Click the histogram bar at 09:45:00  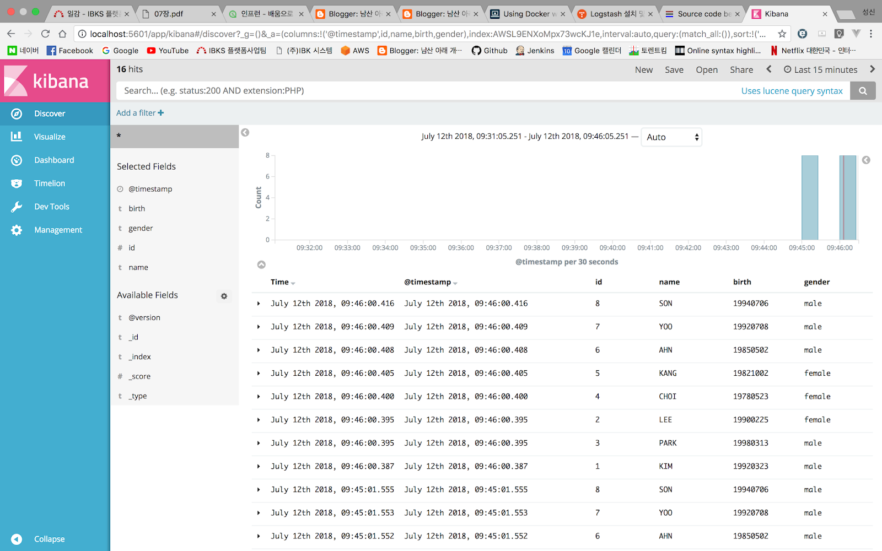(810, 197)
